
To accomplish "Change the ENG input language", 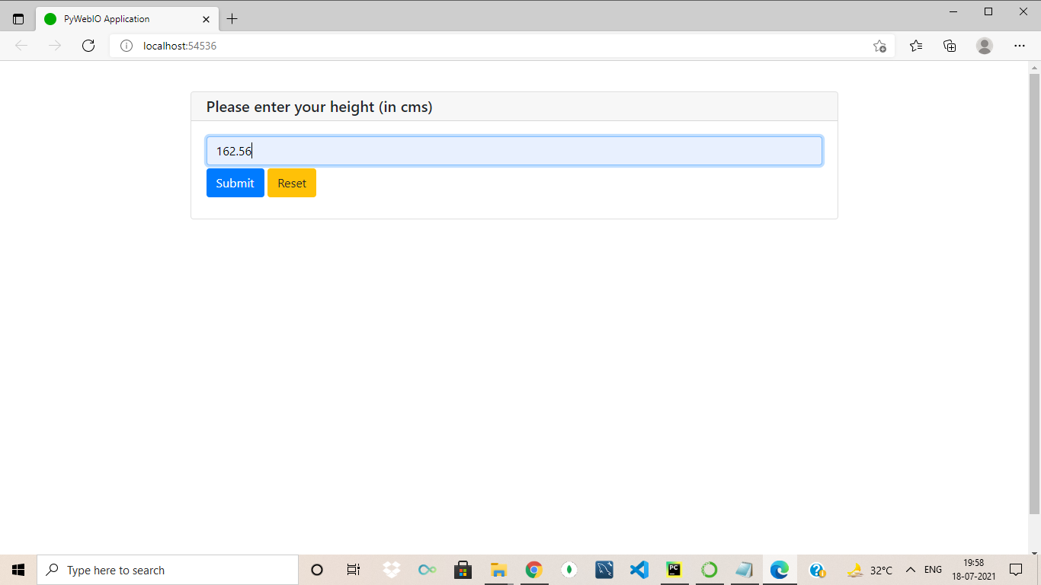I will [933, 570].
